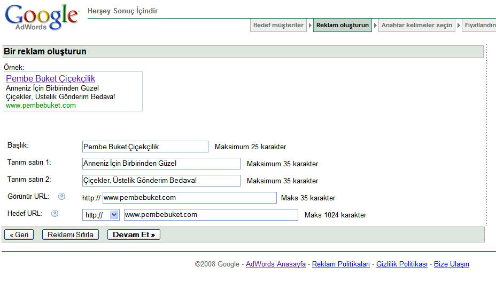Focus the Başlık input field
This screenshot has width=496, height=283.
click(x=145, y=147)
